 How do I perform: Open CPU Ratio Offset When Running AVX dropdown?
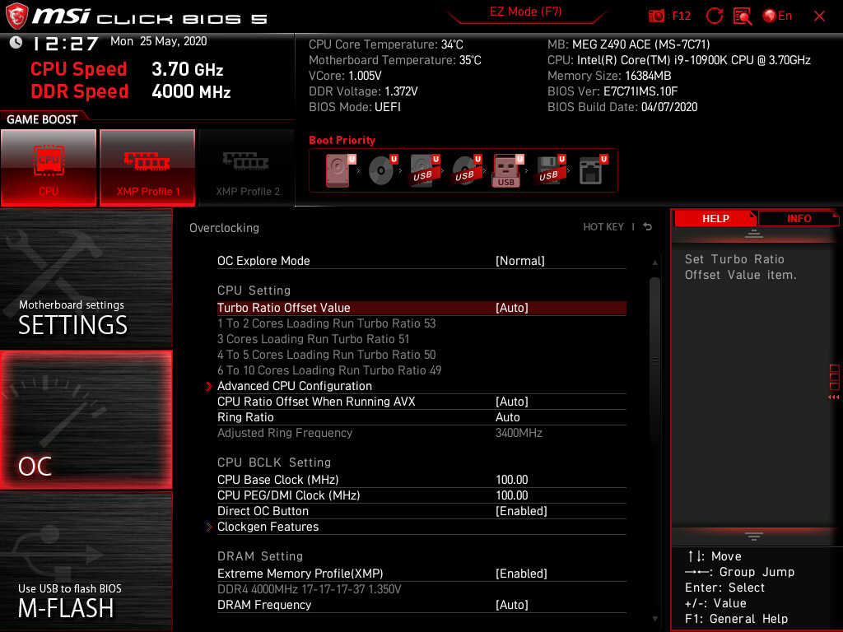512,402
